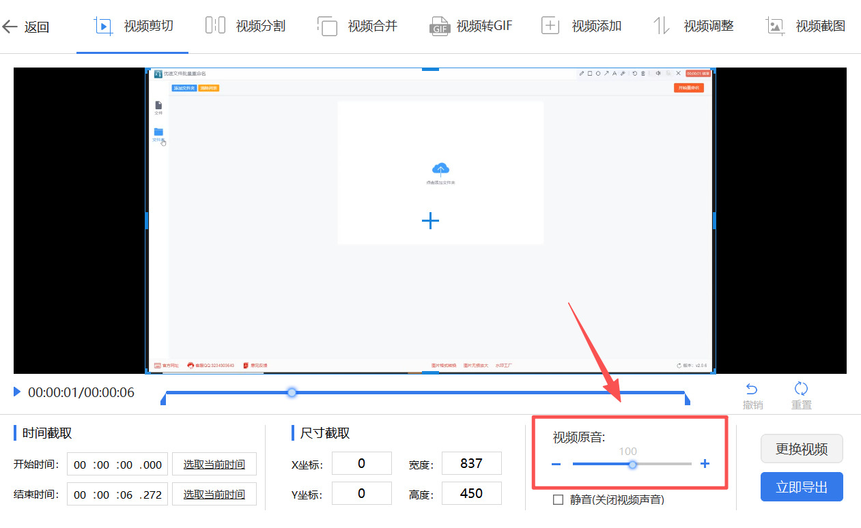Screen dimensions: 861x528
Task: Click the 视频原音 volume slider thumb
Action: tap(633, 465)
